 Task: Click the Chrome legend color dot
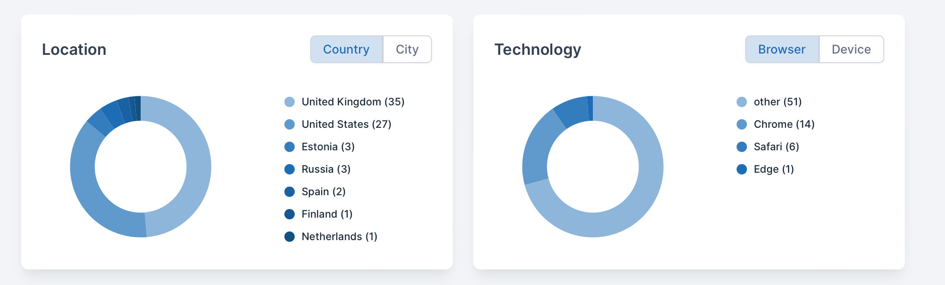(742, 124)
